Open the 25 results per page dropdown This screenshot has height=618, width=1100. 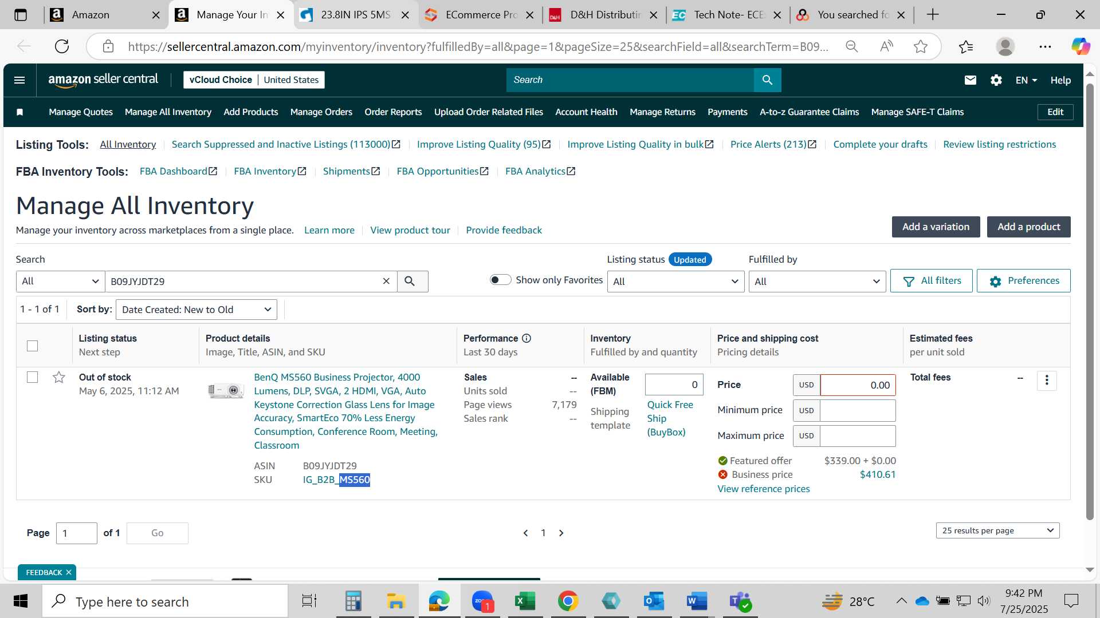[x=997, y=530]
